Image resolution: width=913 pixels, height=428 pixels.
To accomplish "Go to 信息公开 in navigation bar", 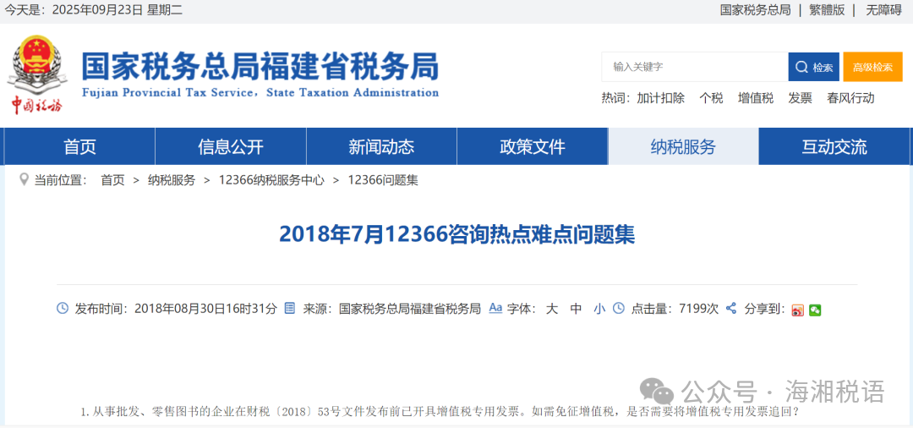I will pyautogui.click(x=230, y=147).
